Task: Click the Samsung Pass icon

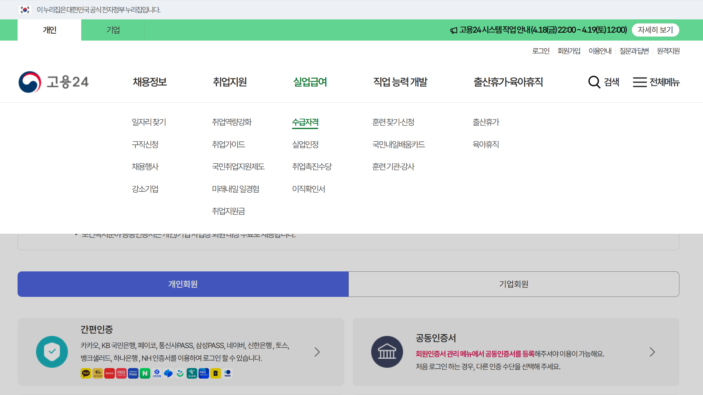Action: coord(133,373)
